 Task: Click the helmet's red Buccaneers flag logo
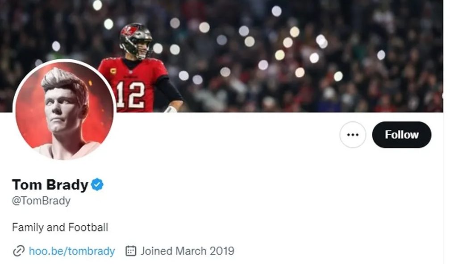click(x=128, y=31)
